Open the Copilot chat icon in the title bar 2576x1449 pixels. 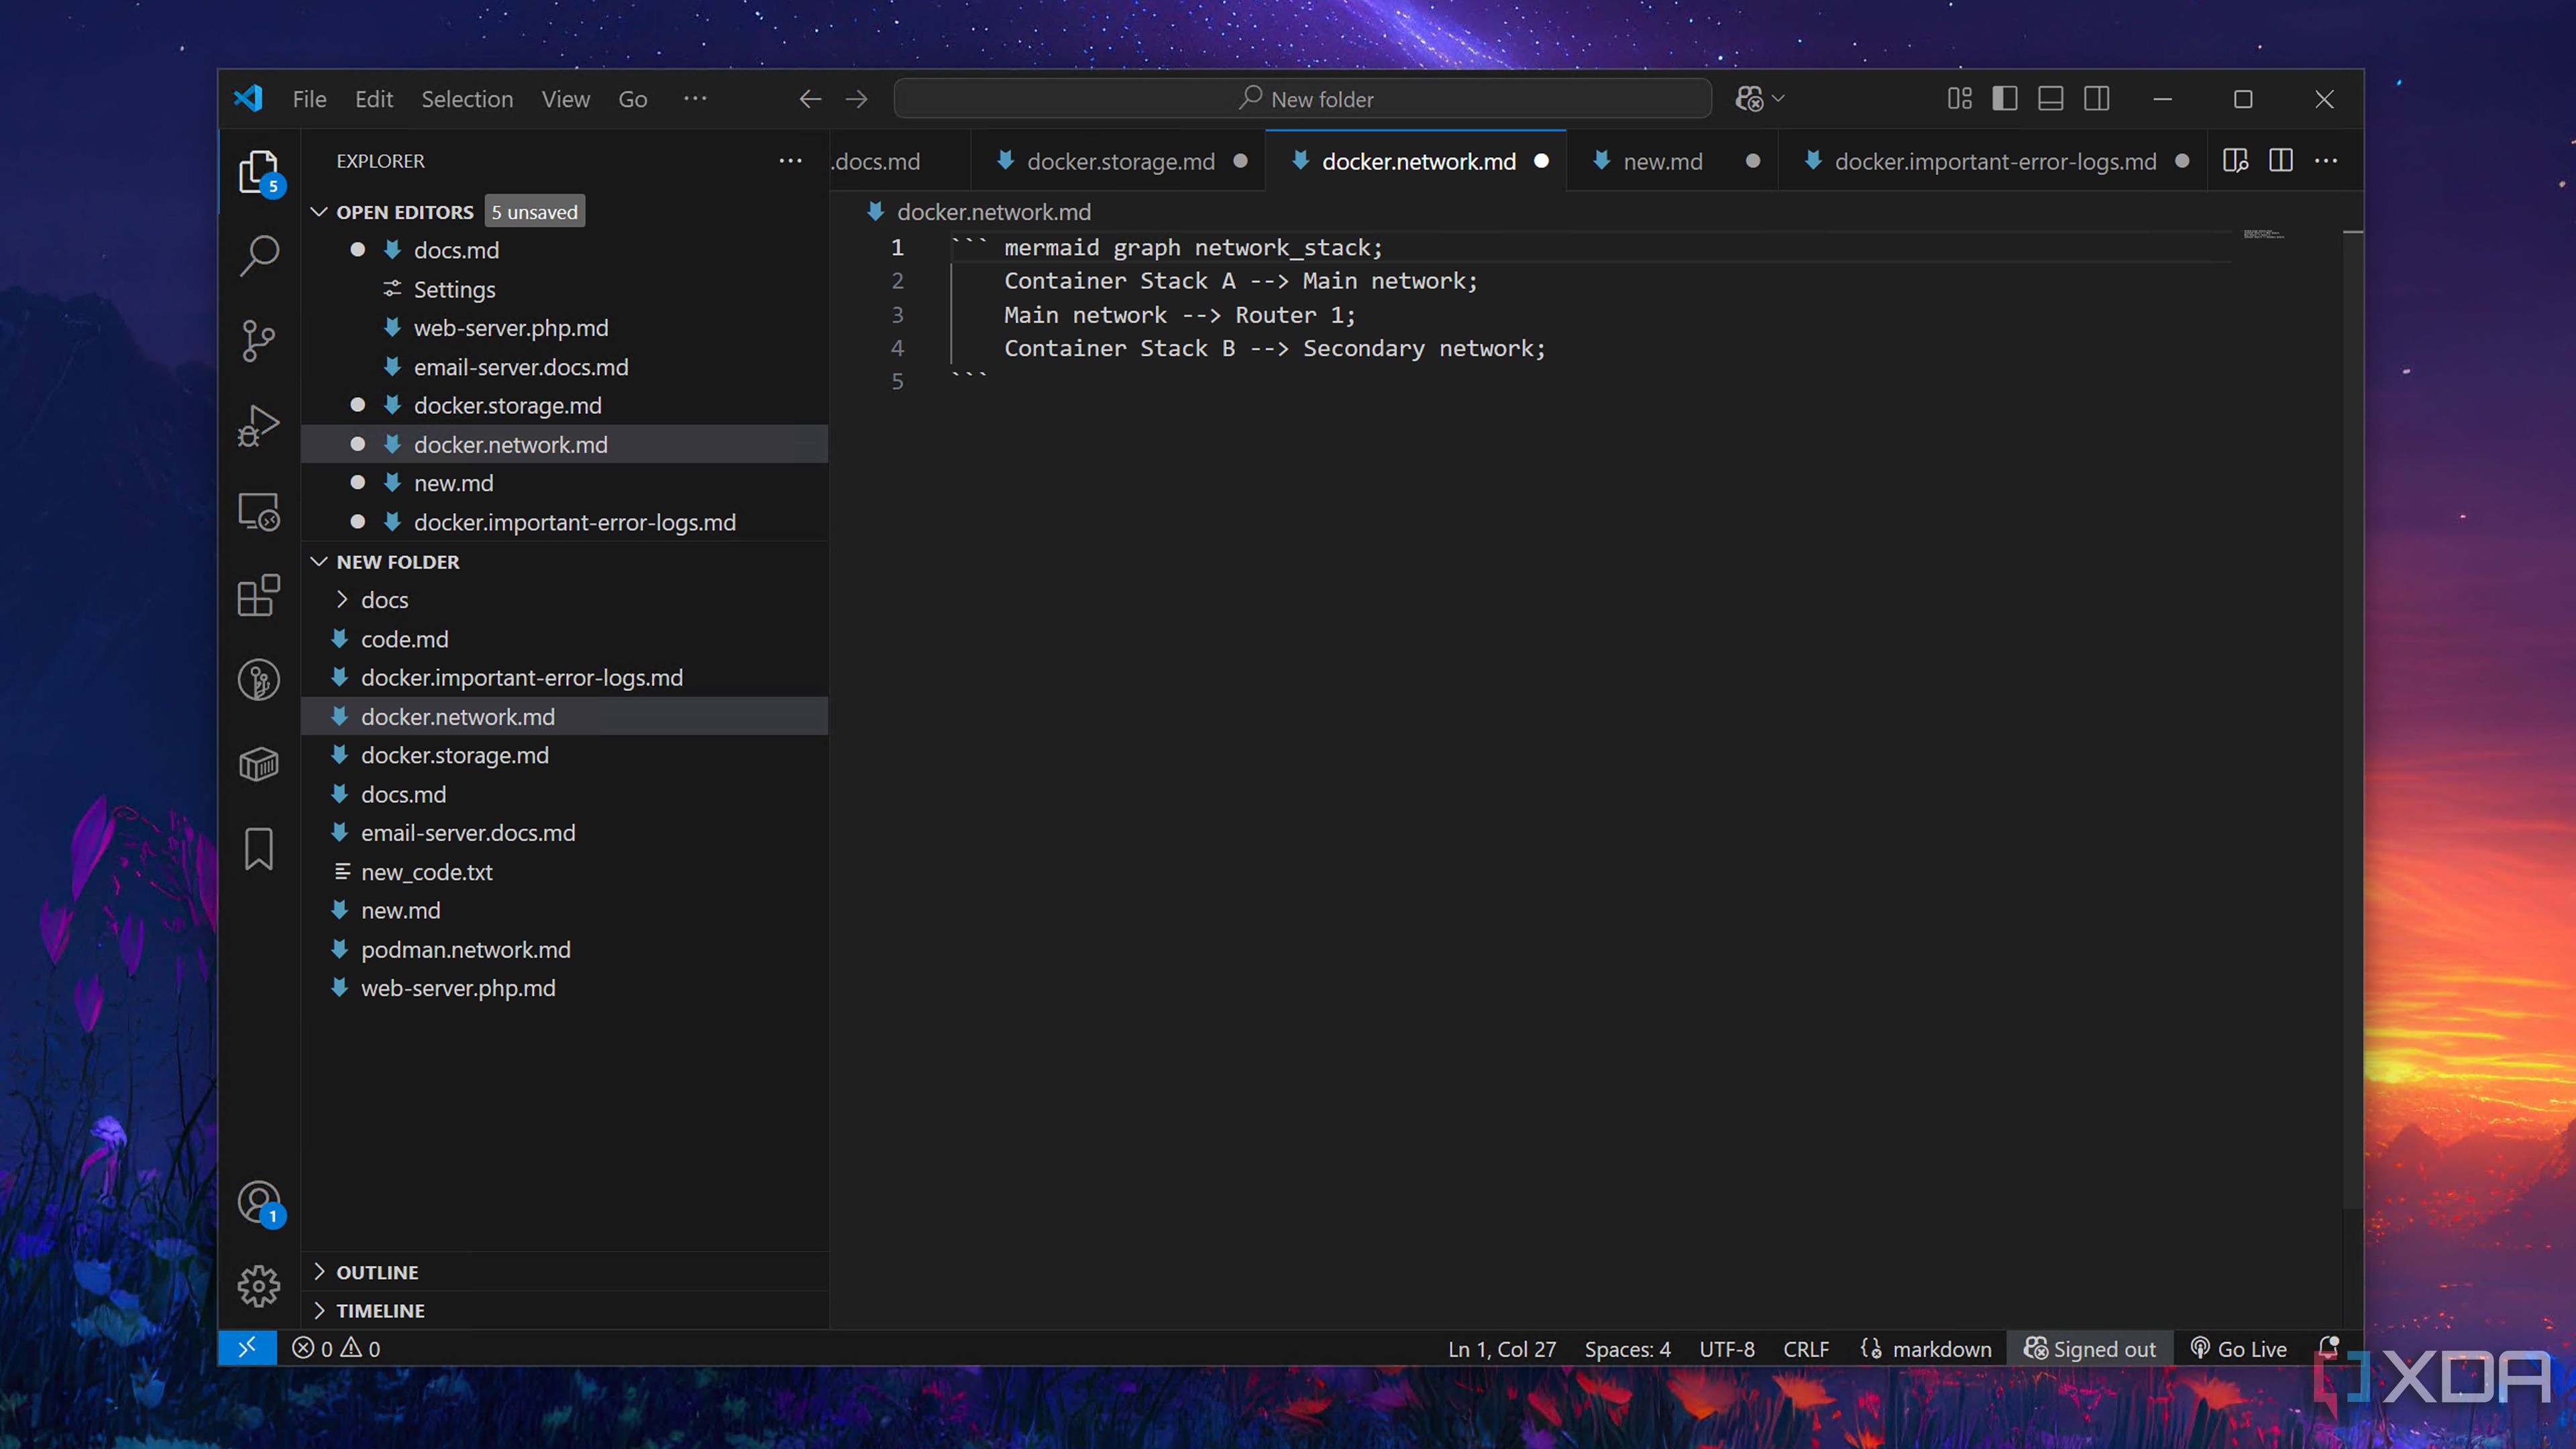[1749, 99]
